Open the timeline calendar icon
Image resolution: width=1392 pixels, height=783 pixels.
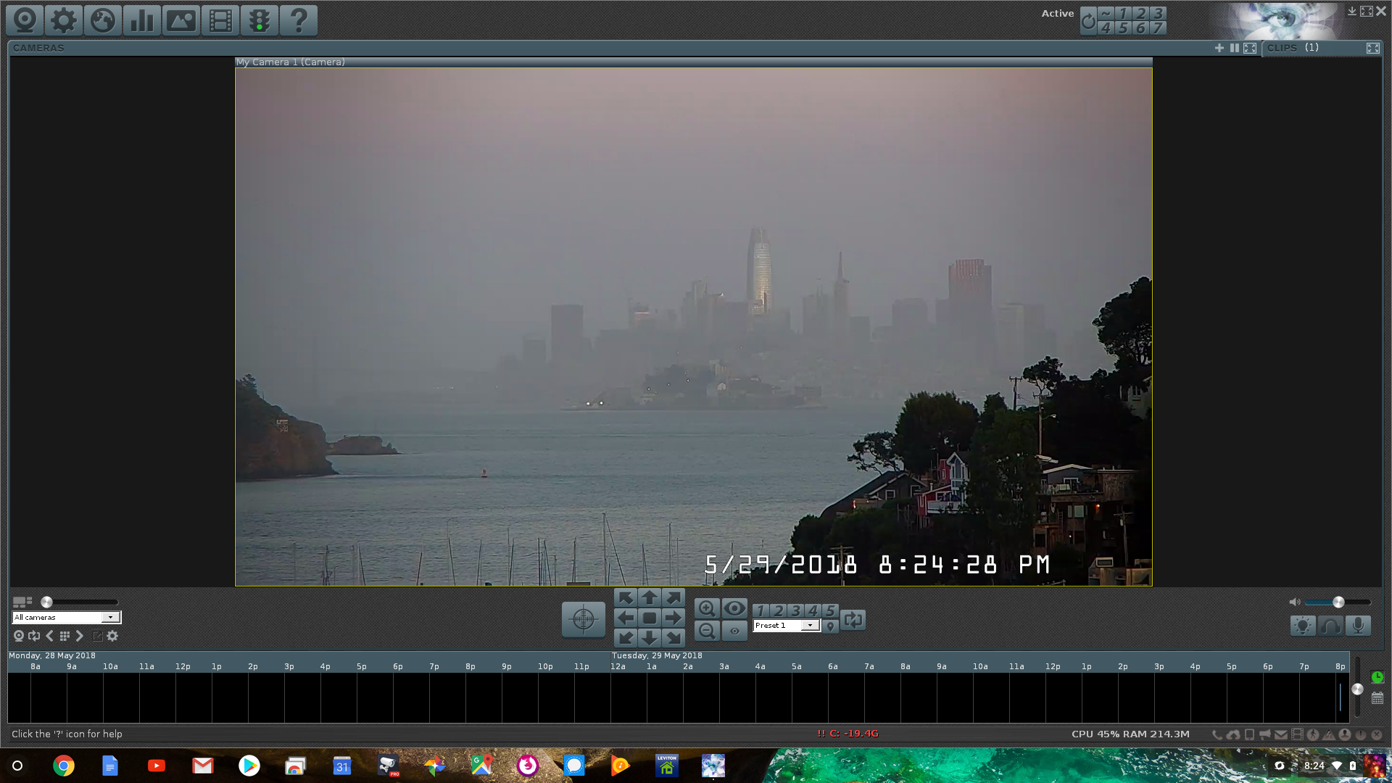pos(1377,698)
